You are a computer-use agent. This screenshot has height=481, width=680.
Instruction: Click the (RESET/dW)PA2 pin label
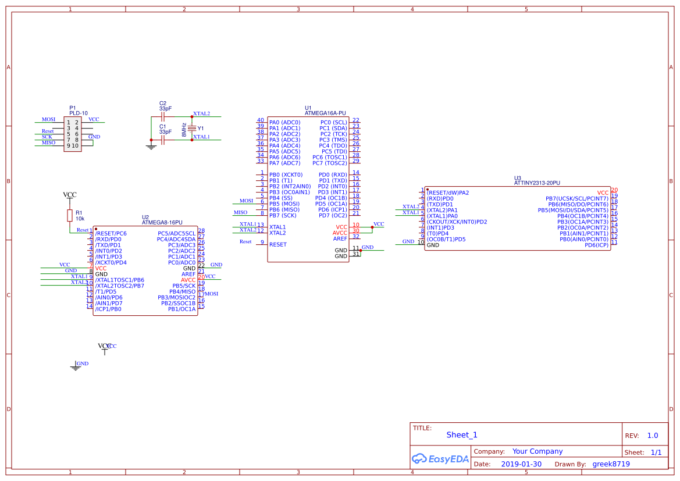coord(447,193)
